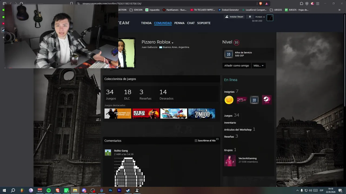Open the JUEGOS - Hojas de... bookmark
The width and height of the screenshot is (346, 194).
point(297,10)
